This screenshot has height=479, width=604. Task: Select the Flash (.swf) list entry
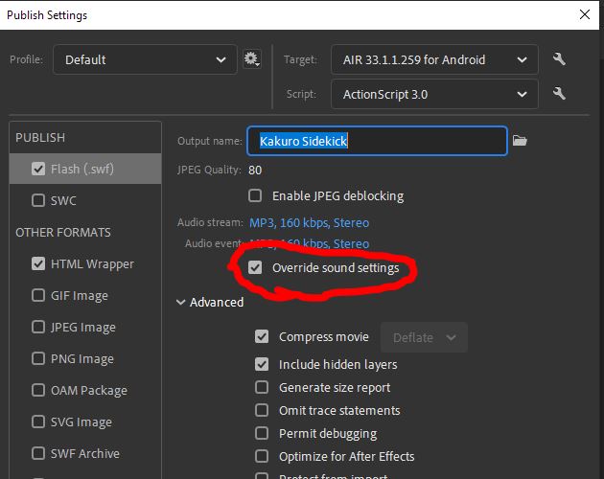(x=85, y=169)
